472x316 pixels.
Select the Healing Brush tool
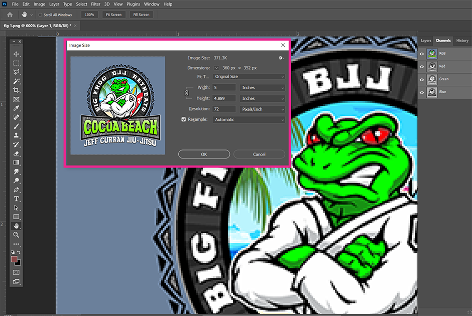[x=16, y=117]
